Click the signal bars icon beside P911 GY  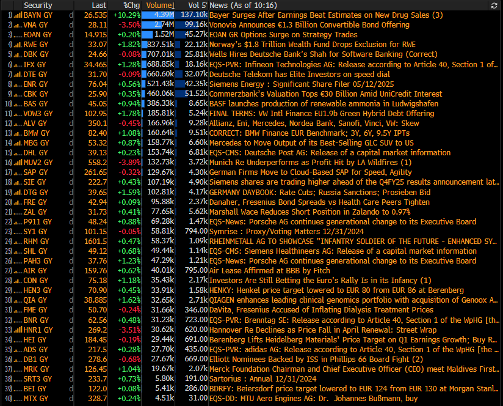tap(18, 222)
